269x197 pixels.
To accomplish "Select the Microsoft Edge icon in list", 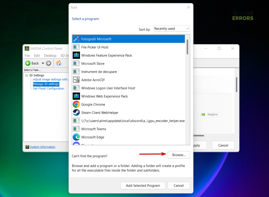I will [76, 137].
